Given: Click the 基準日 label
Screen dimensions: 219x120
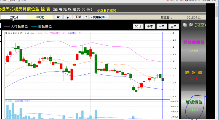Looking at the screenshot, I should 166,18.
